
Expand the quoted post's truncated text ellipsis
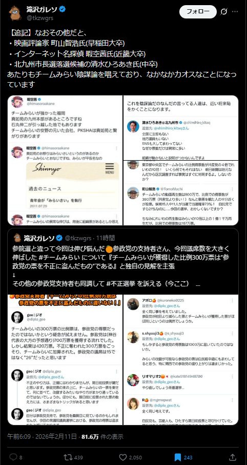pos(198,284)
